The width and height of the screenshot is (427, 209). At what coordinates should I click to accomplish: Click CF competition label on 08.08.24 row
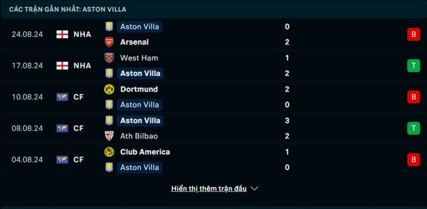(x=78, y=128)
